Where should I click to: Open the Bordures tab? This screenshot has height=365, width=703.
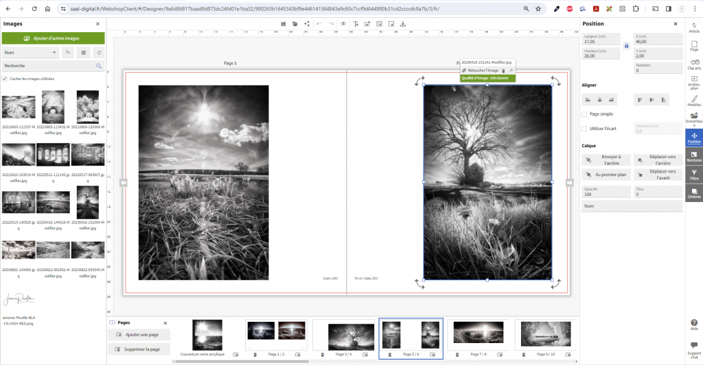pos(693,156)
